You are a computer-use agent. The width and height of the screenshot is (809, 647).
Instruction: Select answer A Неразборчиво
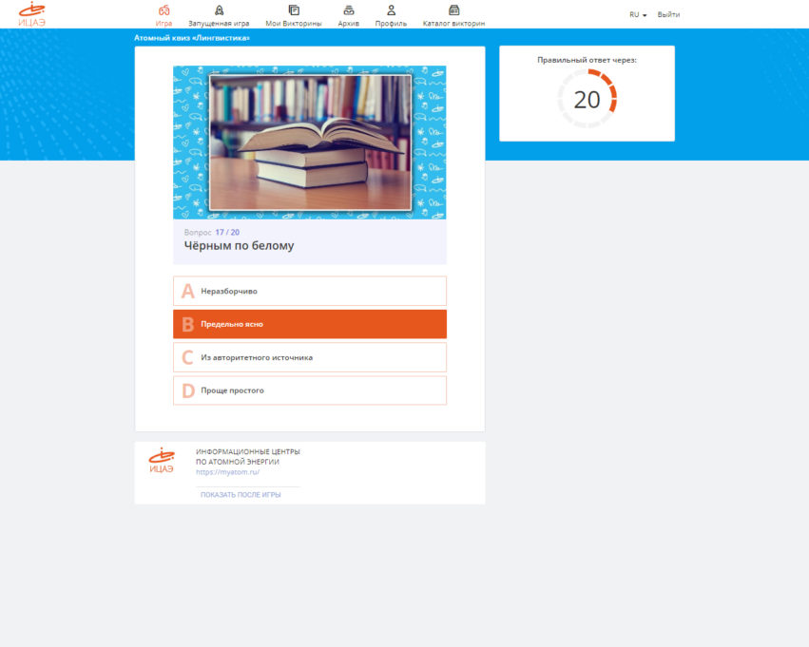tap(310, 291)
